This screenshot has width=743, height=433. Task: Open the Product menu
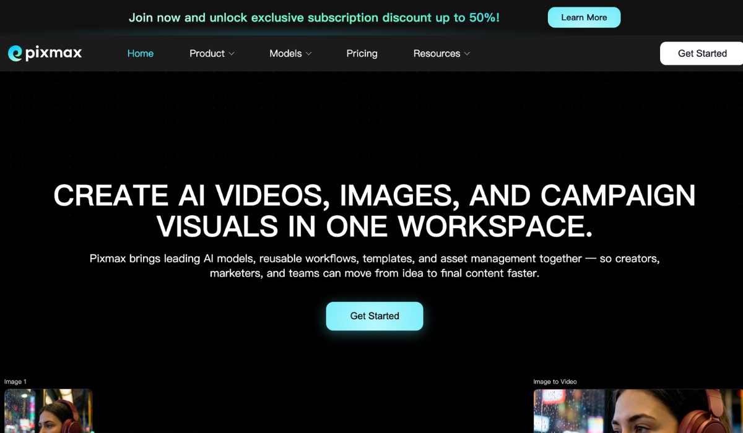coord(207,53)
